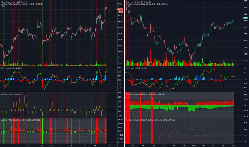Select left bottom Automated Trader V.3 label
The image size is (249, 147).
(21, 120)
